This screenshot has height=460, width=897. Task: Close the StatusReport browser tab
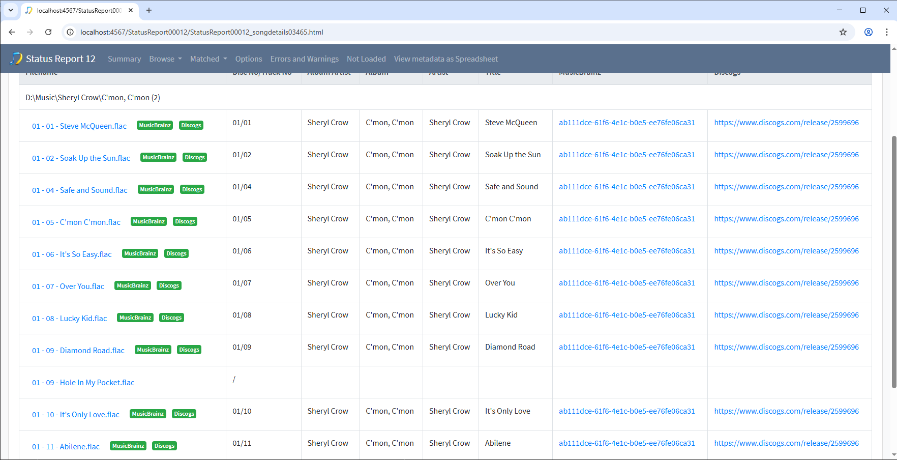pos(131,10)
